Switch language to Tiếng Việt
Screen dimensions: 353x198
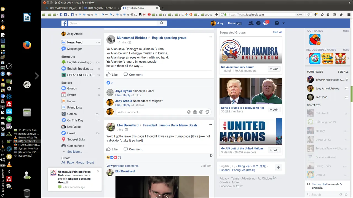[244, 166]
